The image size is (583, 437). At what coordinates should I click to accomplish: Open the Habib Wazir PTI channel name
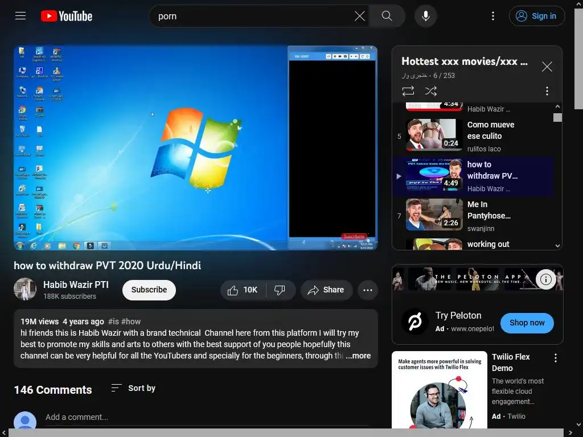coord(76,285)
